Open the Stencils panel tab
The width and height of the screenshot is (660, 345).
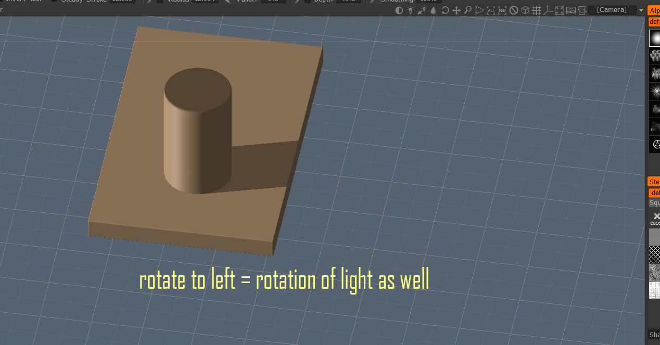click(x=654, y=182)
